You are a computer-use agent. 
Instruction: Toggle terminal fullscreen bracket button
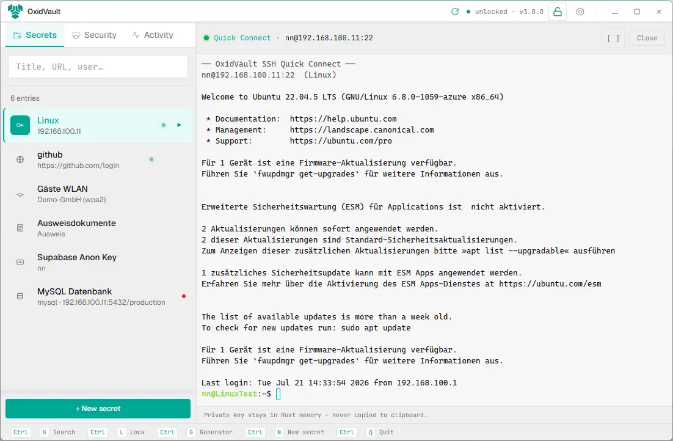tap(613, 38)
